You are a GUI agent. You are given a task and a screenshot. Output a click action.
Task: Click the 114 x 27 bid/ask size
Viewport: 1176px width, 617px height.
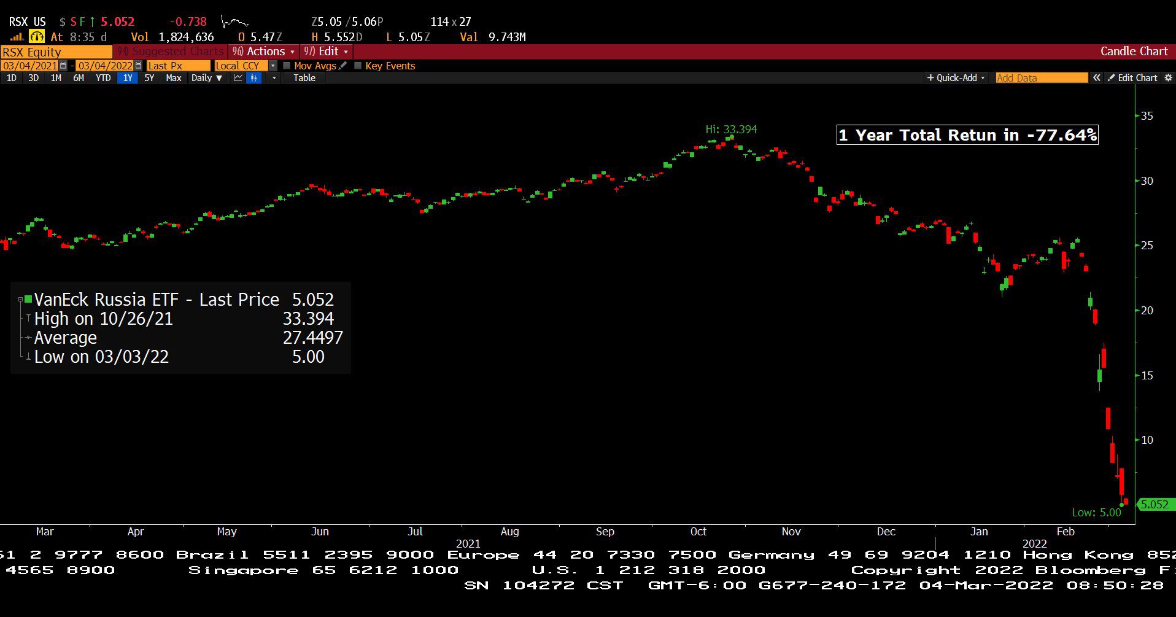451,22
